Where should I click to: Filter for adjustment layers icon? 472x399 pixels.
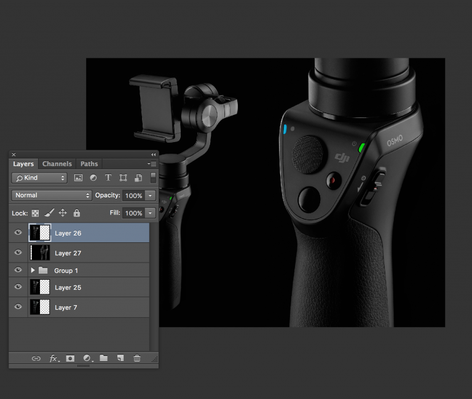point(93,178)
